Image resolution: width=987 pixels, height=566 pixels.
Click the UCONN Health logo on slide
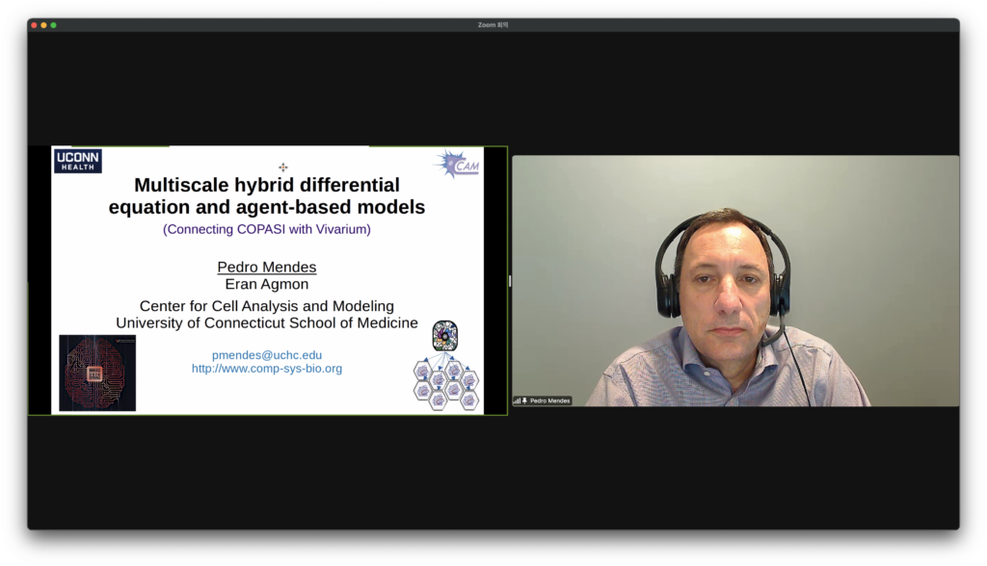(x=77, y=161)
